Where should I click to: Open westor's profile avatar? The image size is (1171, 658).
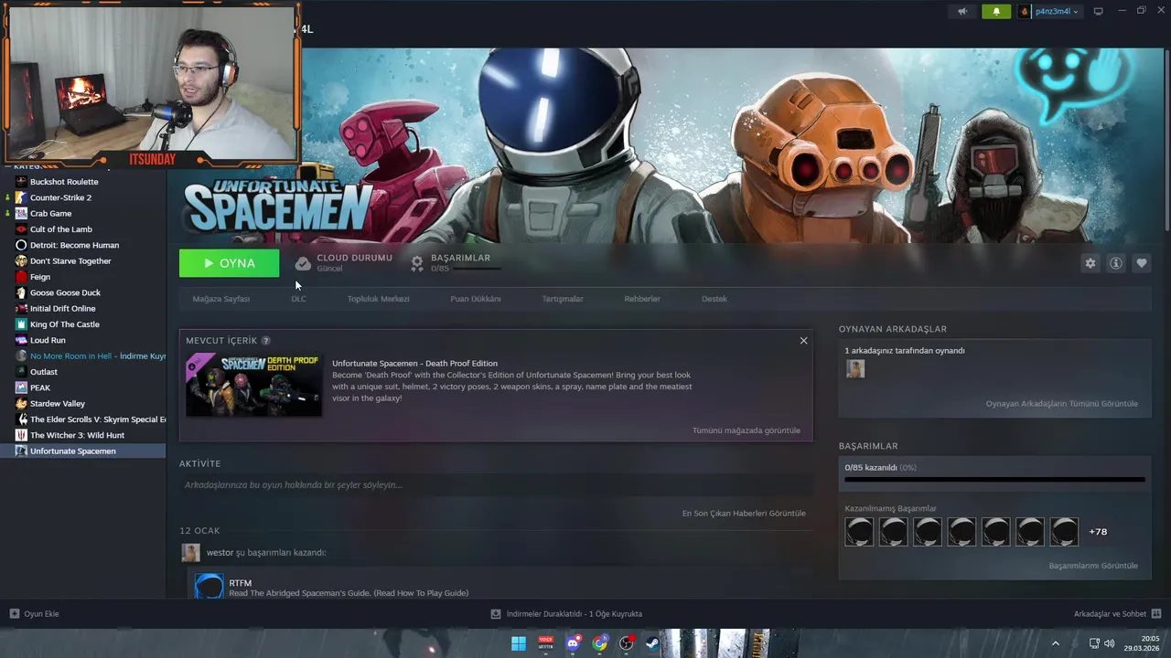[190, 553]
